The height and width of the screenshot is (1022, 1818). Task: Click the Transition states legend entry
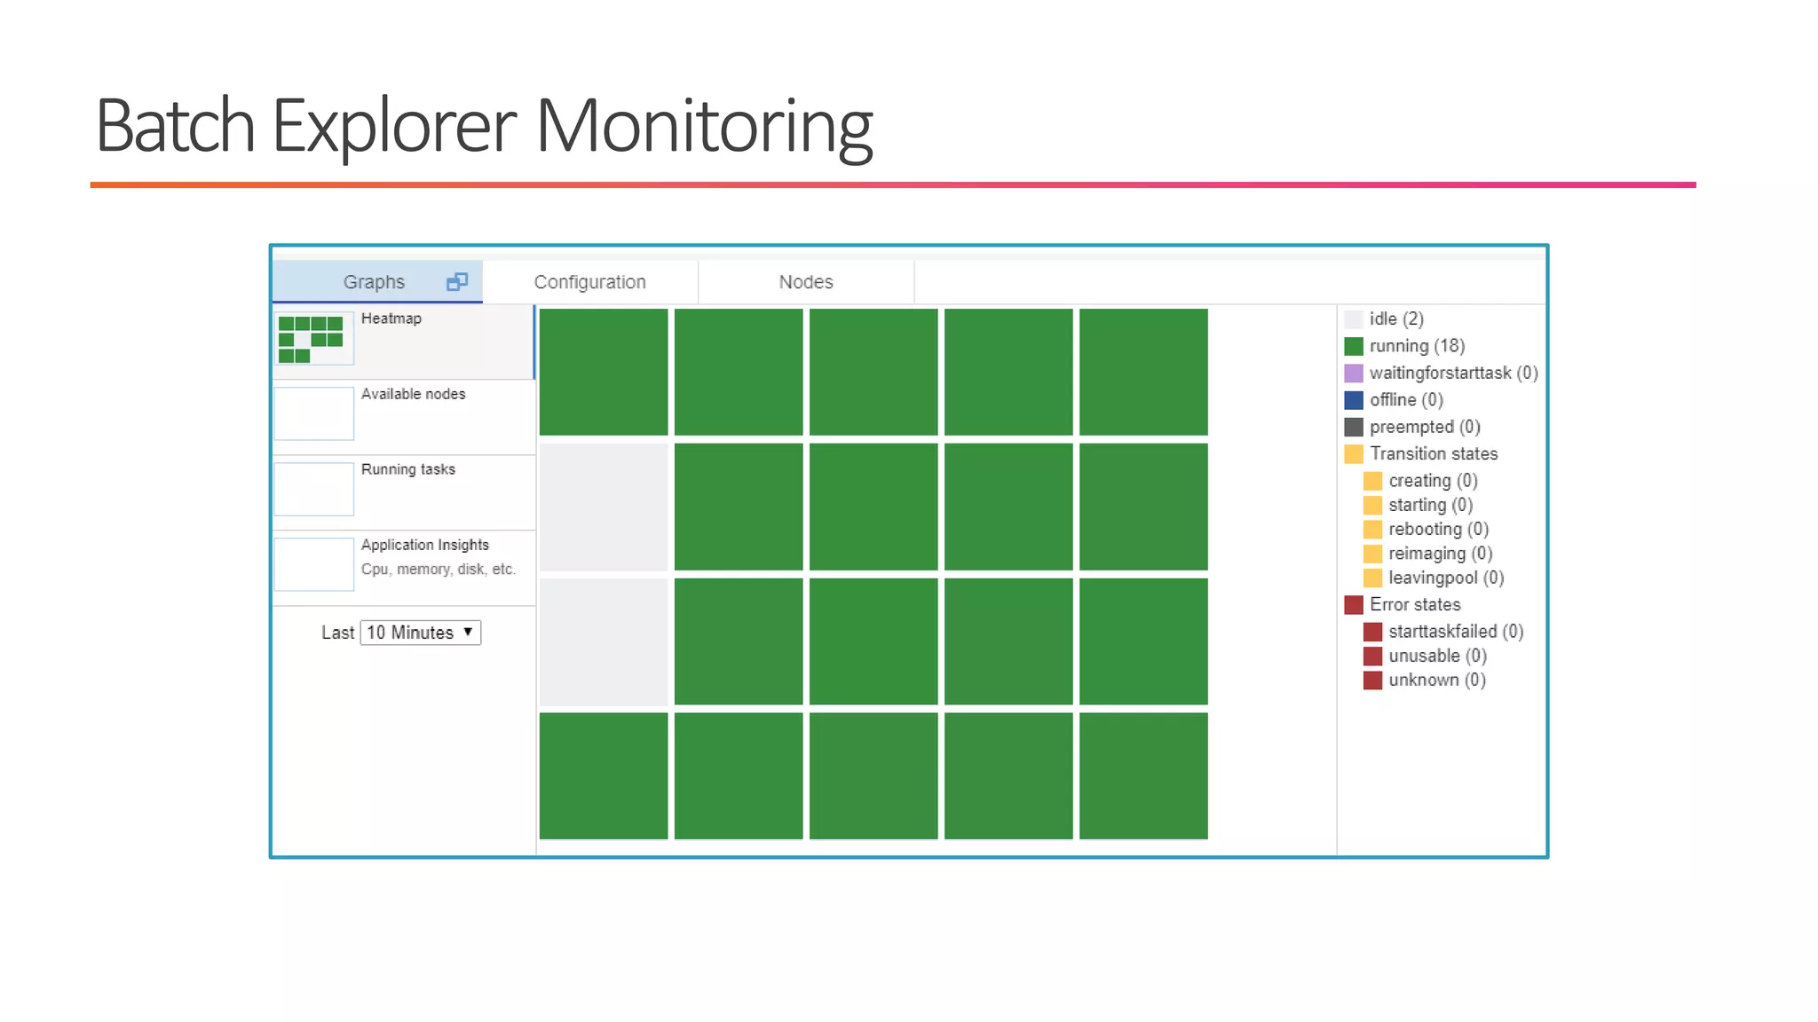tap(1433, 454)
